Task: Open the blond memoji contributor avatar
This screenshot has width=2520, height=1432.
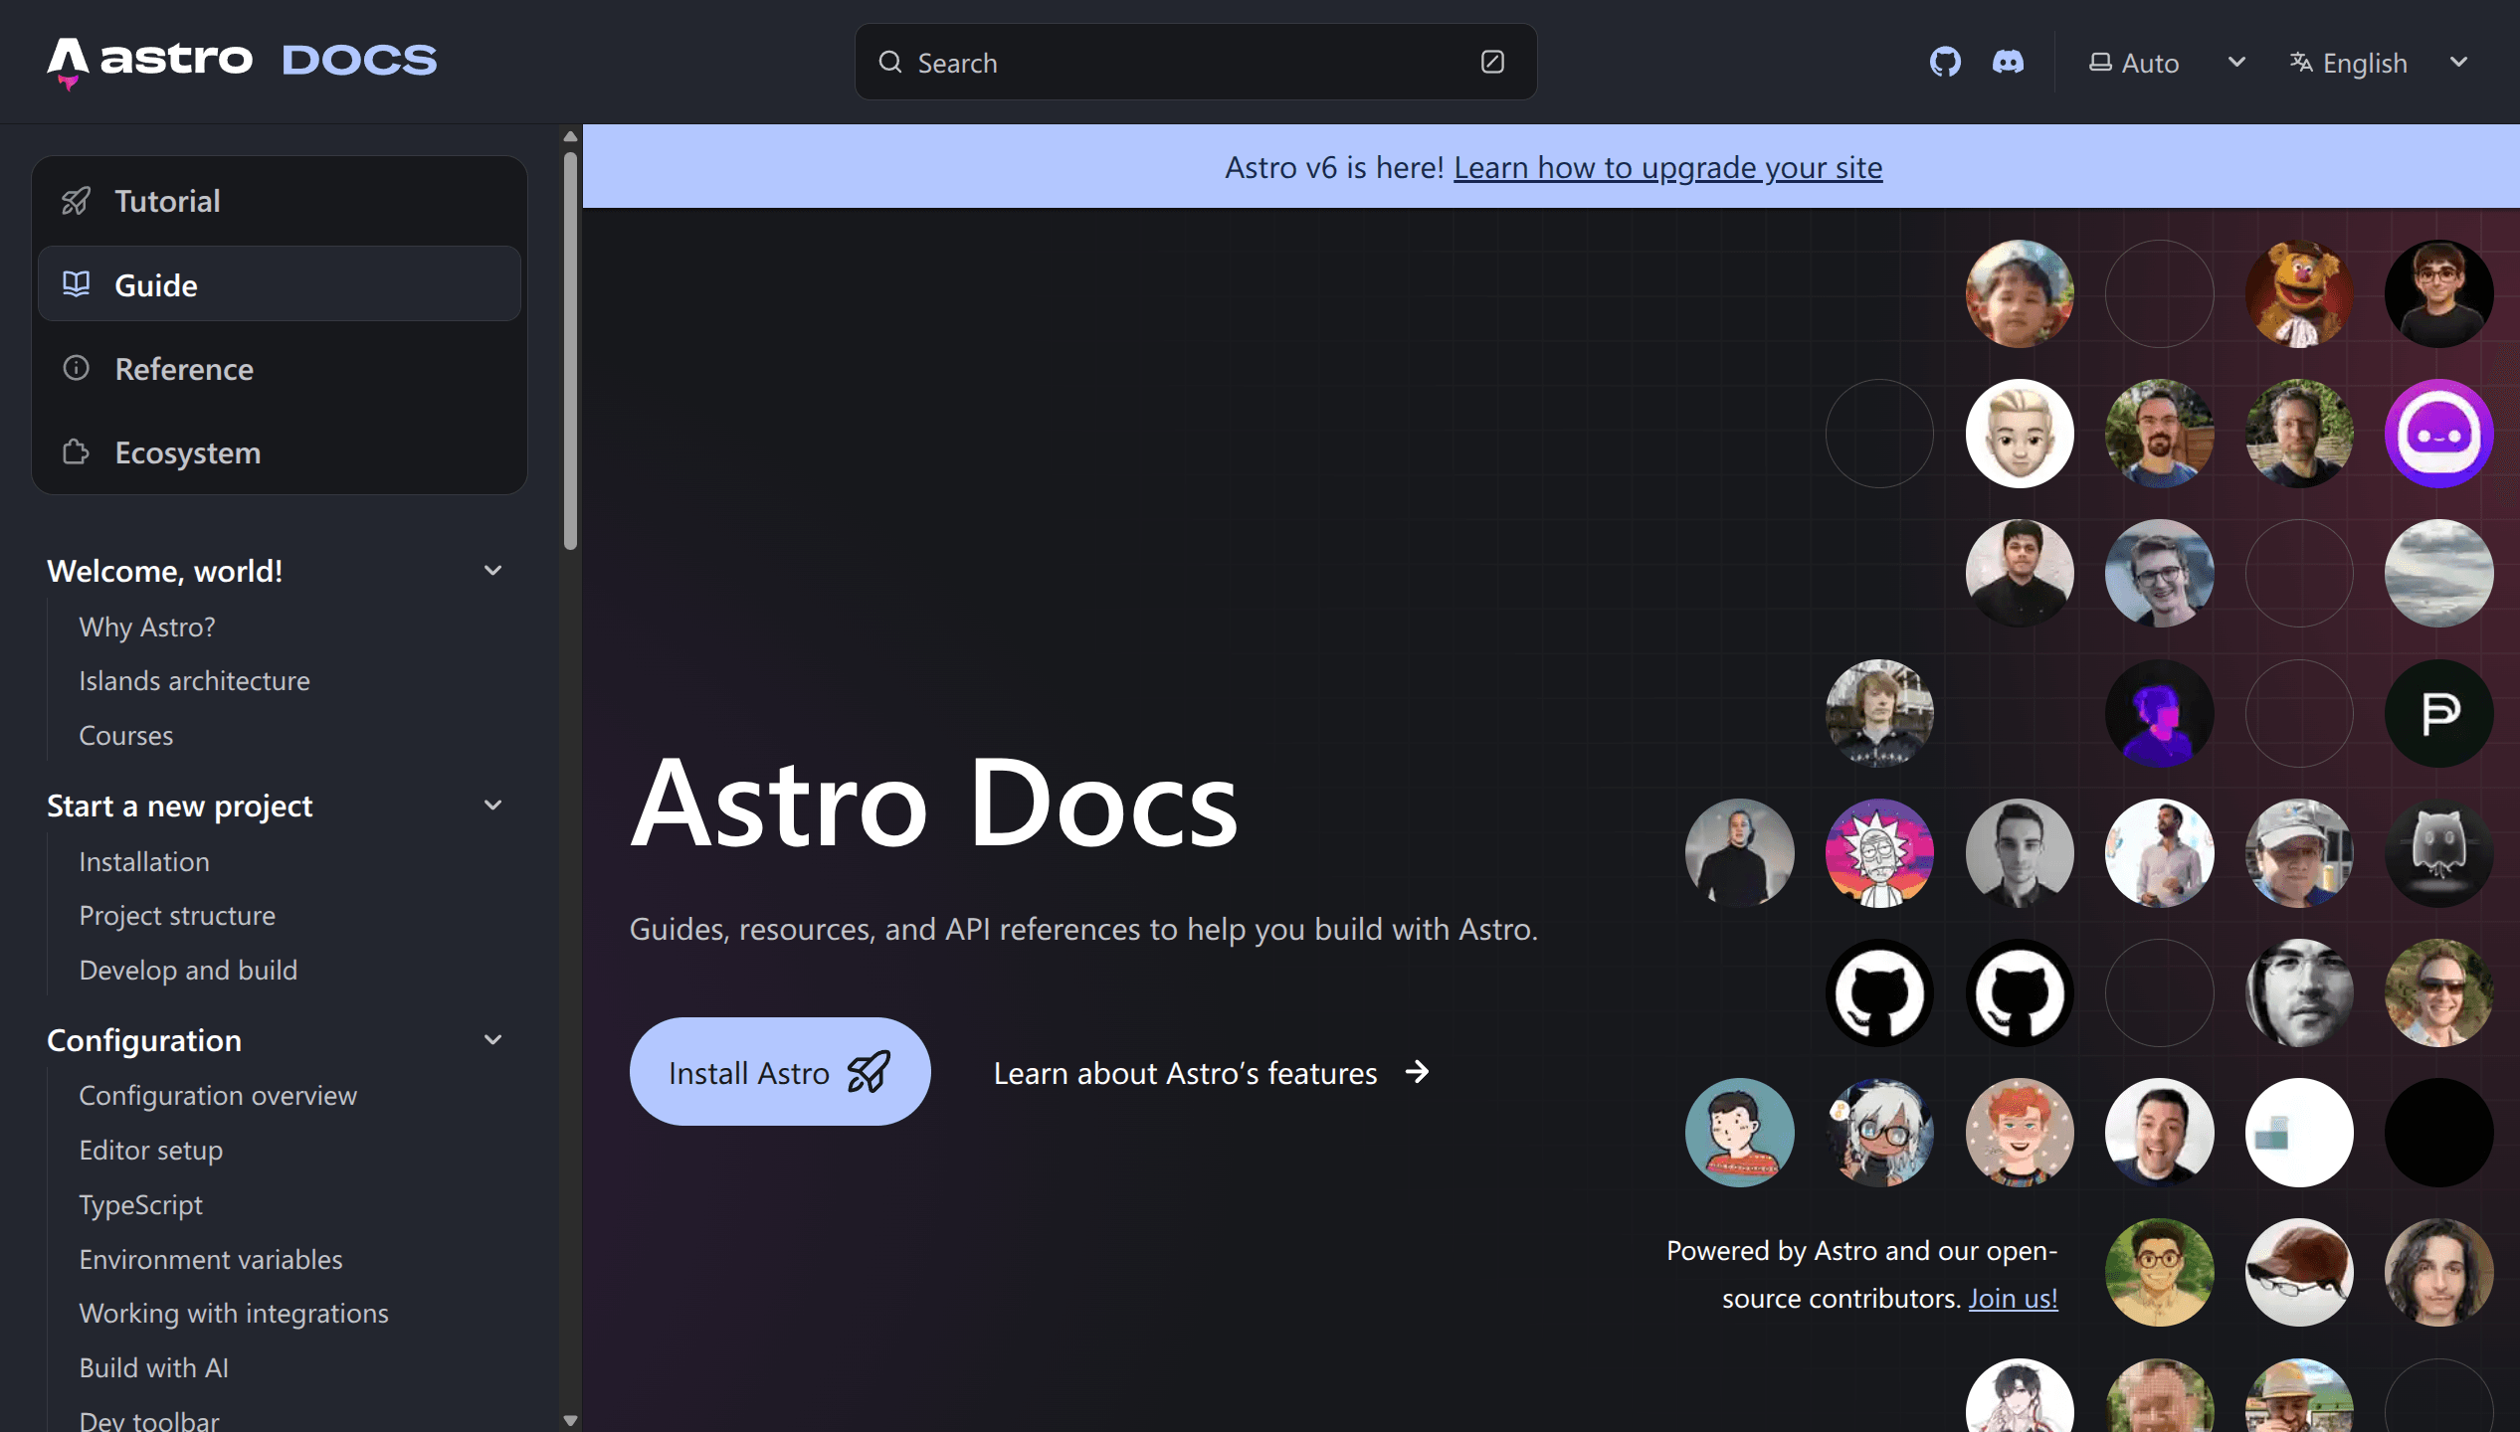Action: pos(2020,434)
